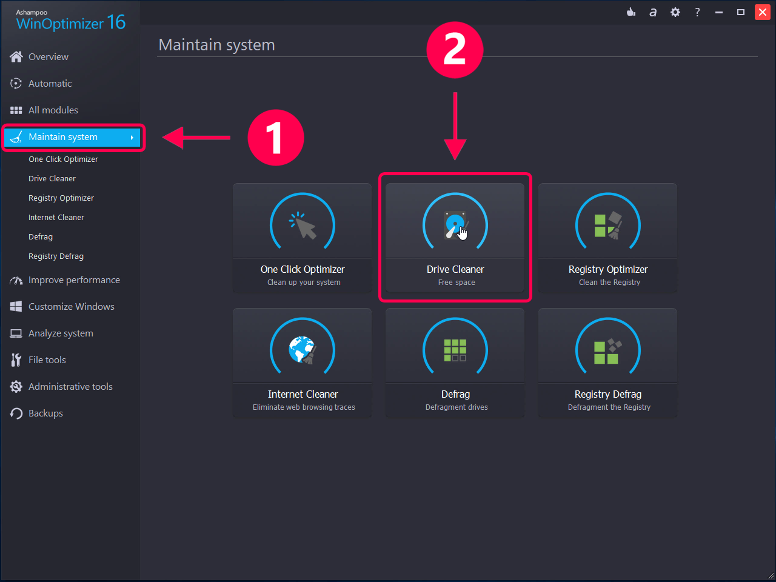Image resolution: width=776 pixels, height=582 pixels.
Task: Click the thumbs-up like icon in title bar
Action: pyautogui.click(x=631, y=12)
